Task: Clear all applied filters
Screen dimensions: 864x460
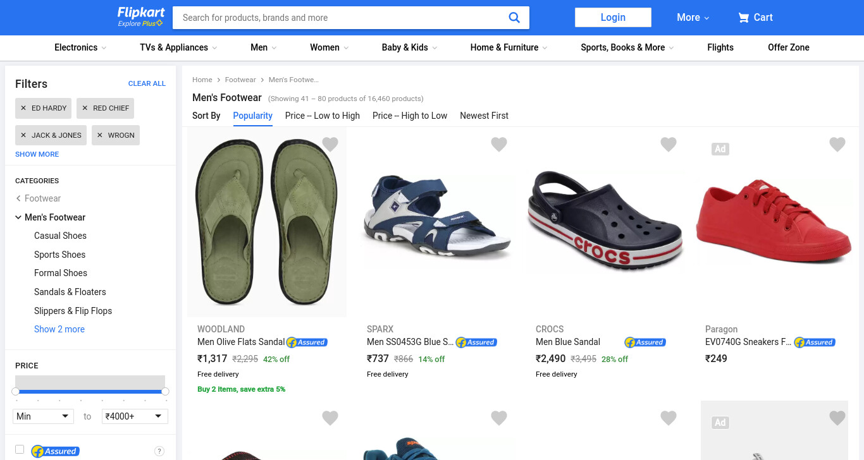Action: [147, 83]
